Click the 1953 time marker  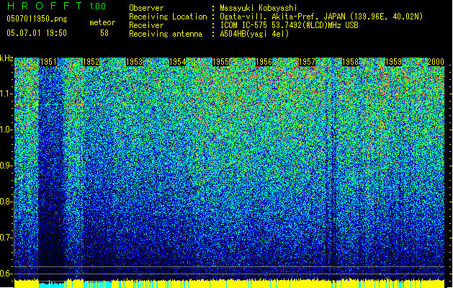(x=135, y=62)
